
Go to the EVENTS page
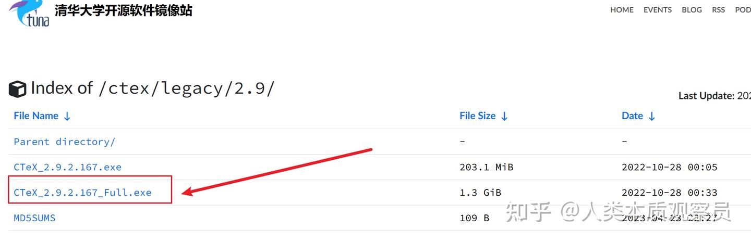coord(657,10)
